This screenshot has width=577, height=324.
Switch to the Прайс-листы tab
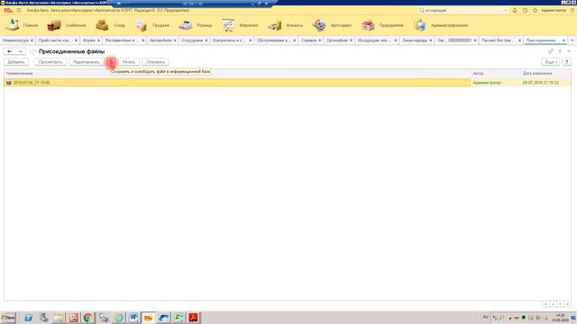coord(54,40)
